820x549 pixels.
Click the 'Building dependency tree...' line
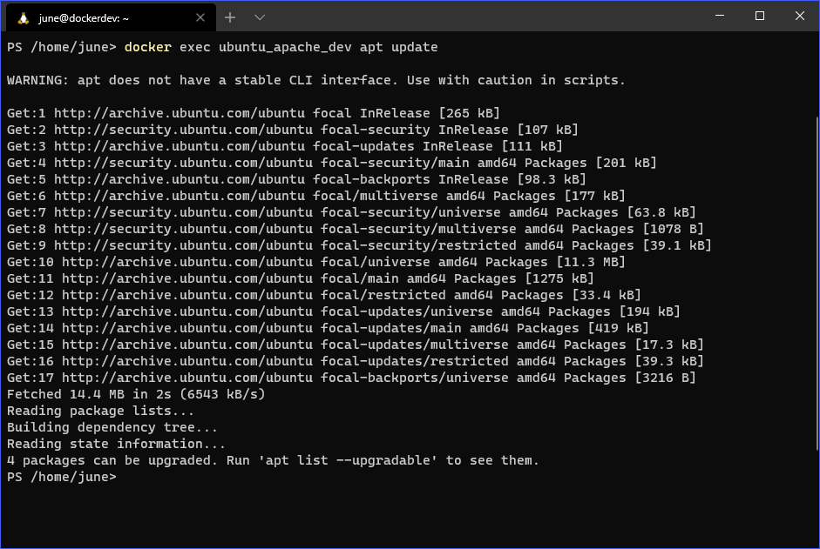pos(112,427)
